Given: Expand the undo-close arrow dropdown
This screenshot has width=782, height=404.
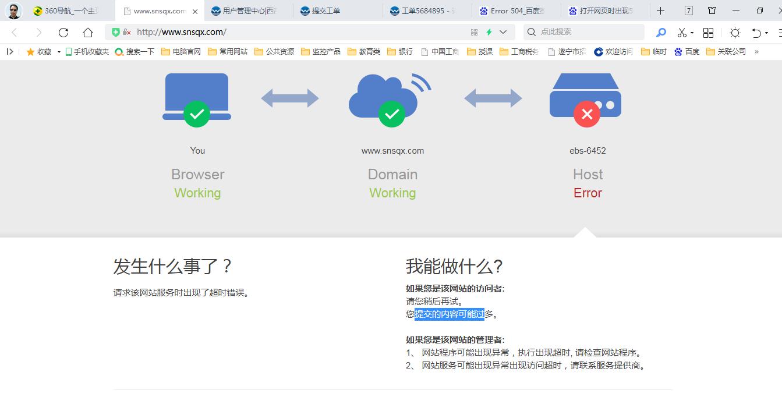Looking at the screenshot, I should [x=766, y=33].
